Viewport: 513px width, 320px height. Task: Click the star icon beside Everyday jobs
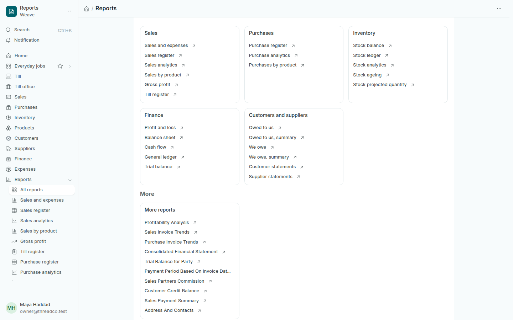coord(60,66)
